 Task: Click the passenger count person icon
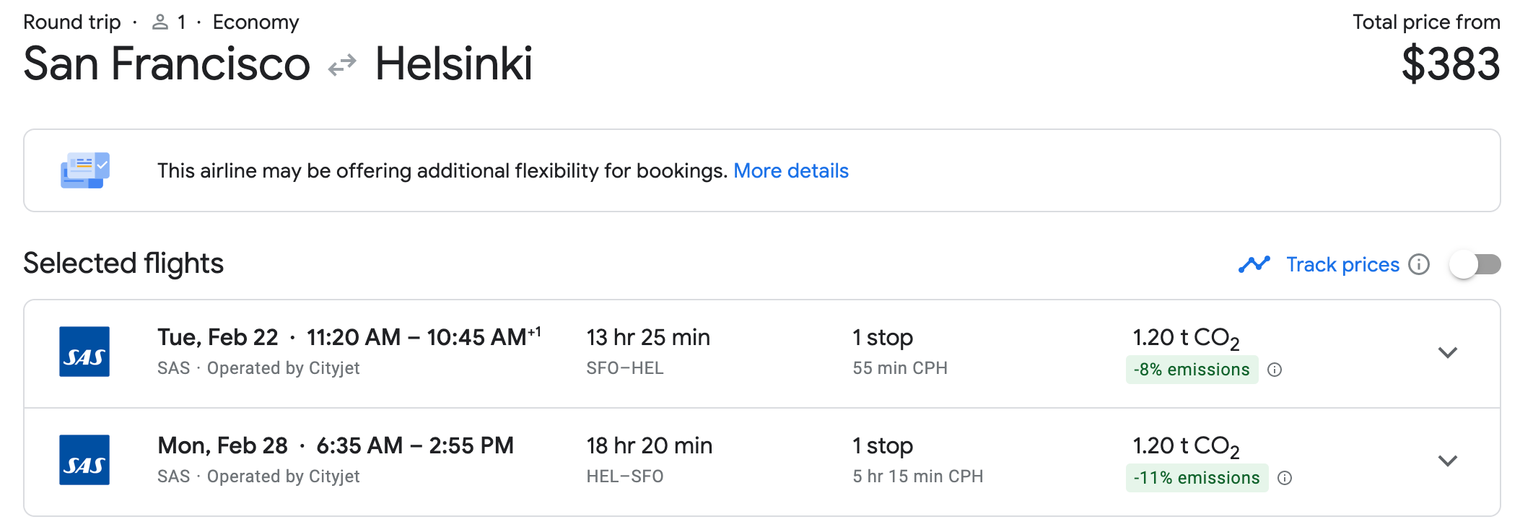[160, 22]
